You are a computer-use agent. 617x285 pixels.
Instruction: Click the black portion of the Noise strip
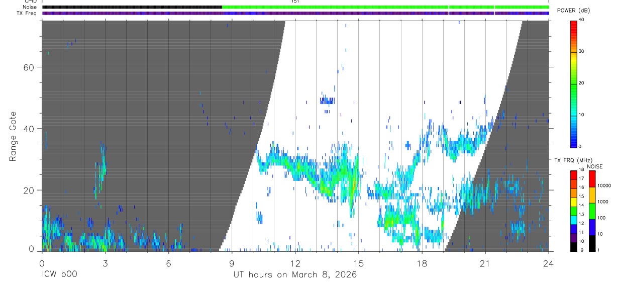pyautogui.click(x=132, y=7)
